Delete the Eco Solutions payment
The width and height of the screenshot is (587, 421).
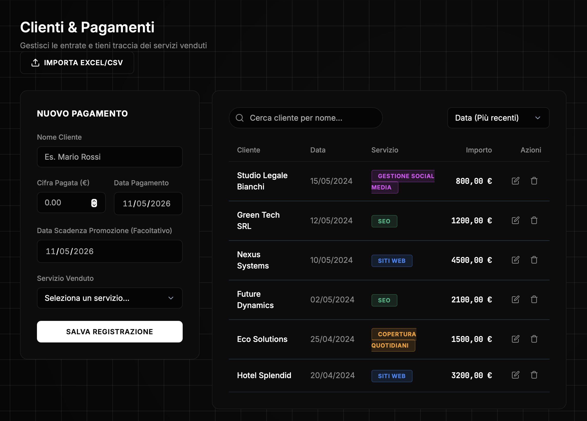(x=534, y=339)
